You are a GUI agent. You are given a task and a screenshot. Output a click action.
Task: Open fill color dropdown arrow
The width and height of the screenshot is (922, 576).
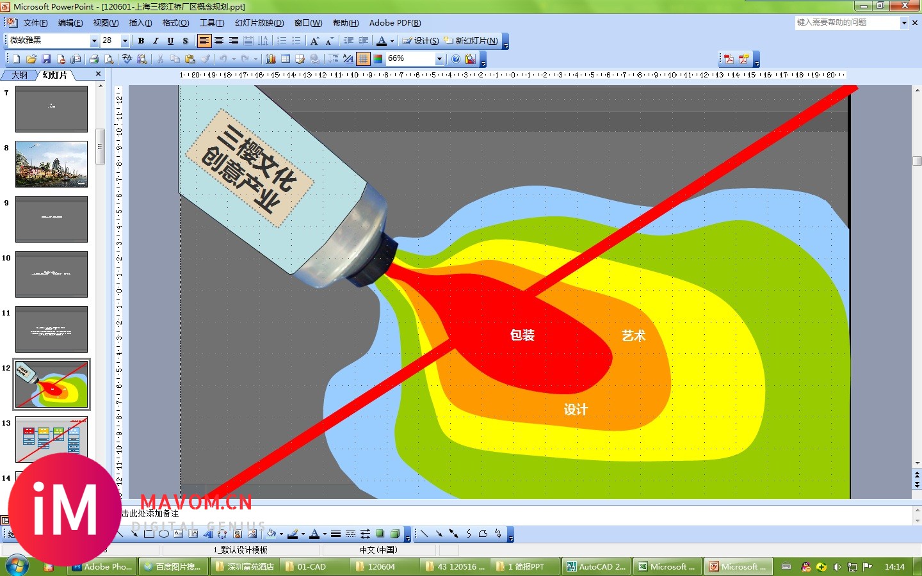[281, 534]
